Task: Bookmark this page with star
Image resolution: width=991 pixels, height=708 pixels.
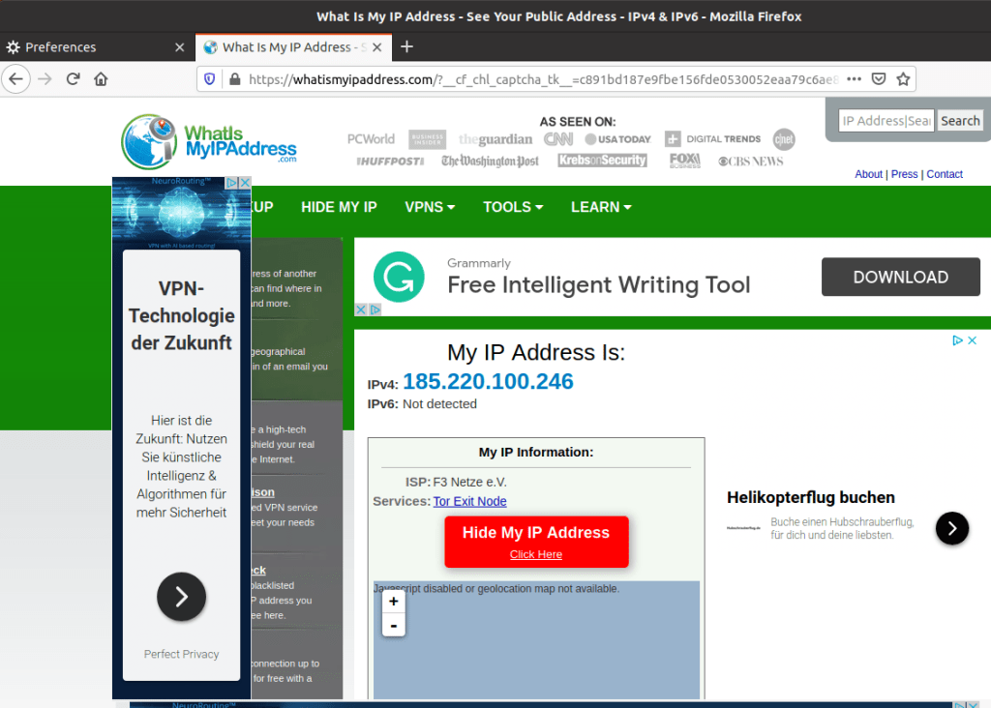Action: (903, 79)
